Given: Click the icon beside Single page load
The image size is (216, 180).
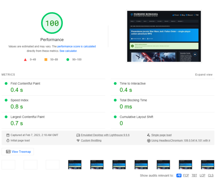Looking at the screenshot, I should coord(148,135).
